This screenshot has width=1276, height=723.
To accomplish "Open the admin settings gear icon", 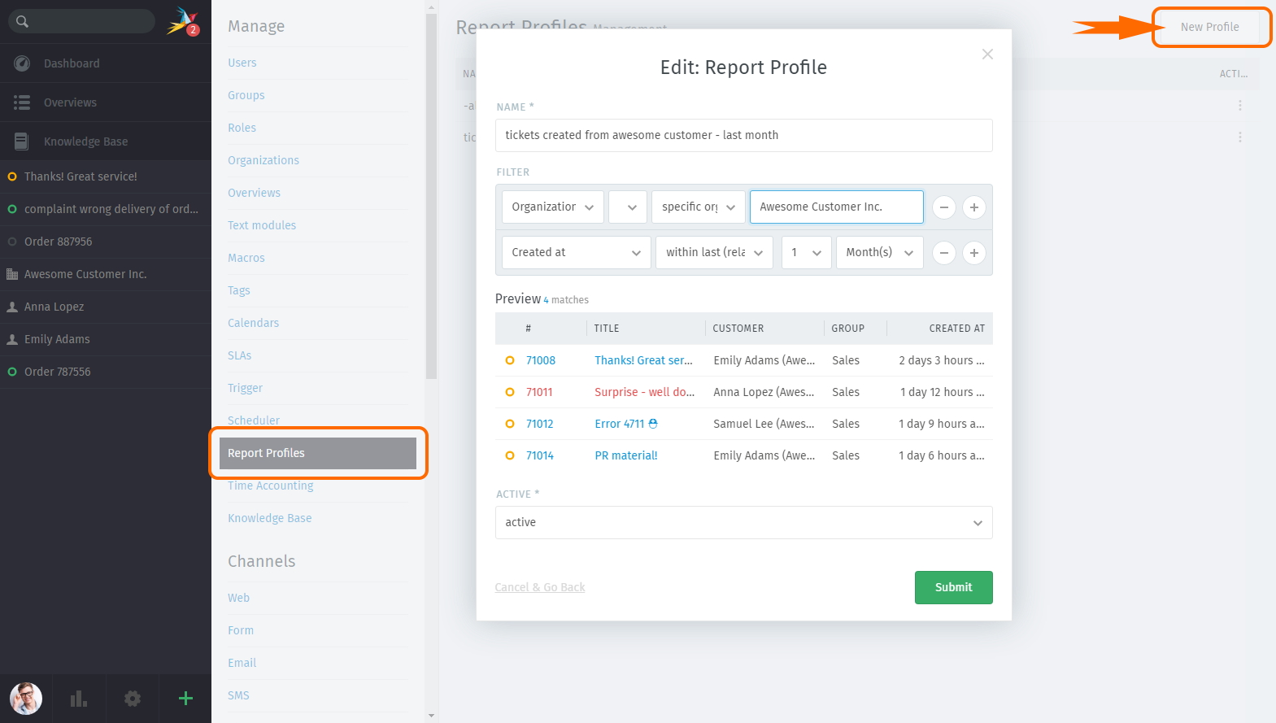I will 133,699.
